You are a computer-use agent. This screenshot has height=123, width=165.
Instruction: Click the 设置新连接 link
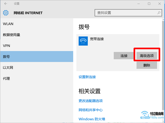[x=87, y=77]
